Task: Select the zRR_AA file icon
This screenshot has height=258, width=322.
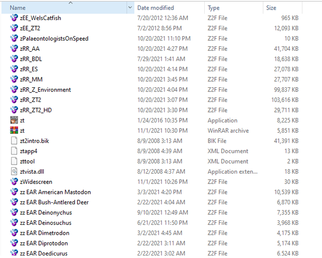Action: tap(14, 49)
